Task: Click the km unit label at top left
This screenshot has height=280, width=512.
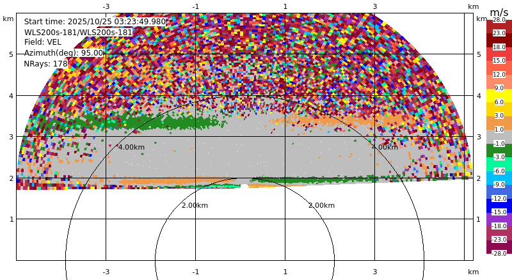Action: [8, 19]
